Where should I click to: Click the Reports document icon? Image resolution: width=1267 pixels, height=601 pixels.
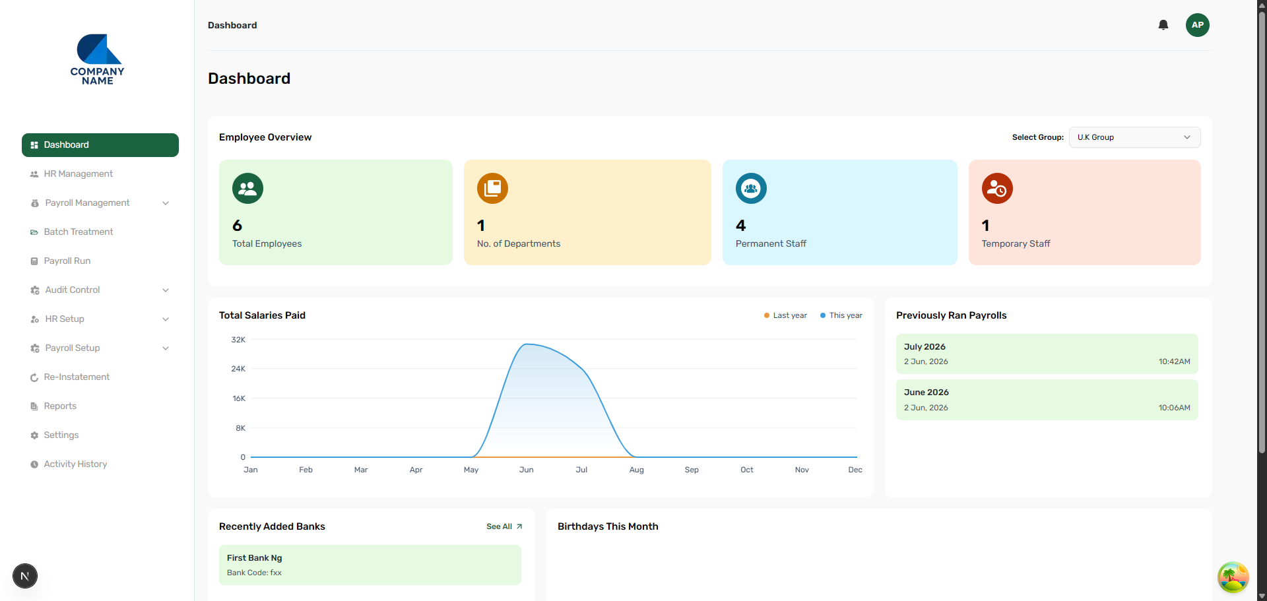34,406
